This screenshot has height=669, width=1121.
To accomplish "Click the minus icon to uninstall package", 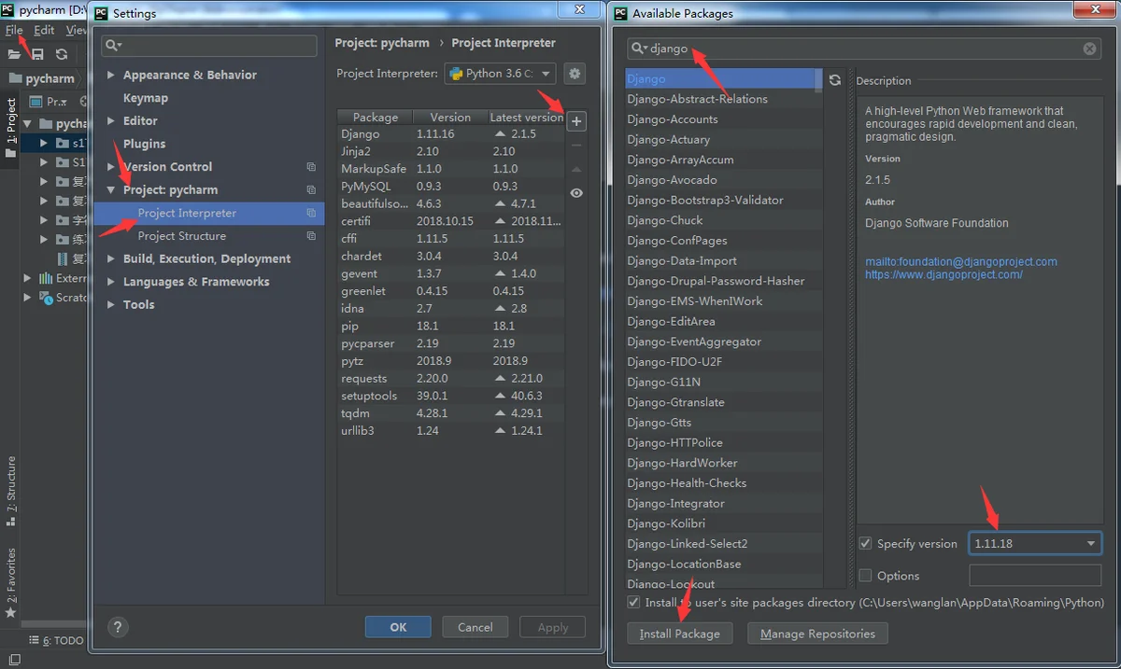I will (576, 146).
